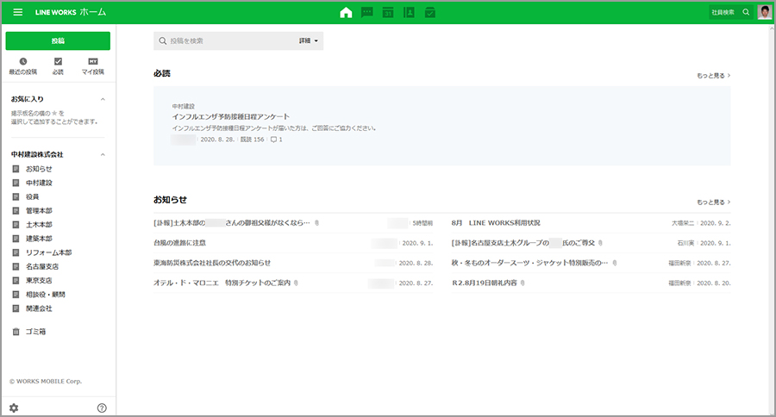
Task: Open the hamburger menu in the header
Action: pos(18,12)
